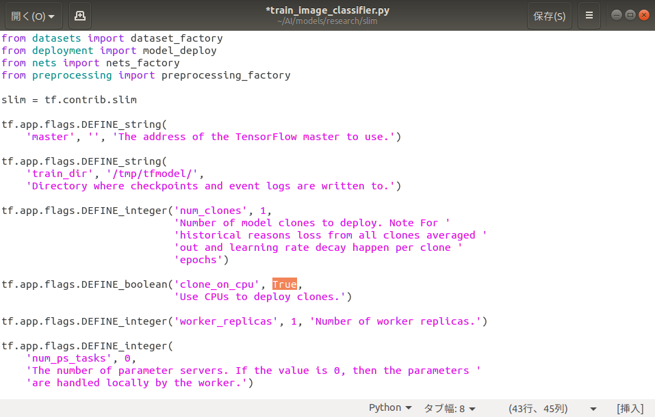Screen dimensions: 655x417
Task: Click model_deploy in the import line
Action: click(179, 51)
